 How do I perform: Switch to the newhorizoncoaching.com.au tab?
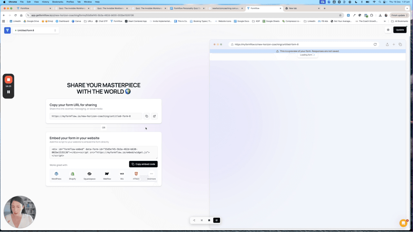pyautogui.click(x=226, y=8)
